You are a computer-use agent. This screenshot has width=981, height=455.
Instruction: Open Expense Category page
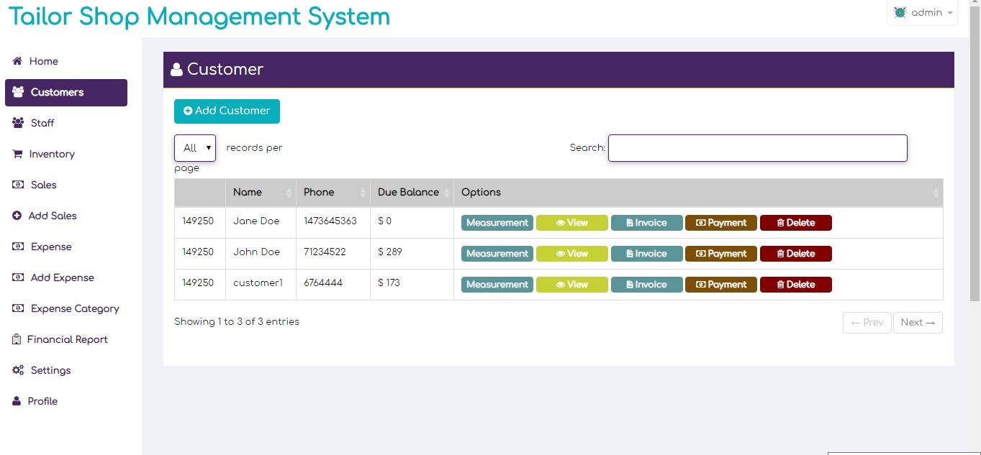66,308
